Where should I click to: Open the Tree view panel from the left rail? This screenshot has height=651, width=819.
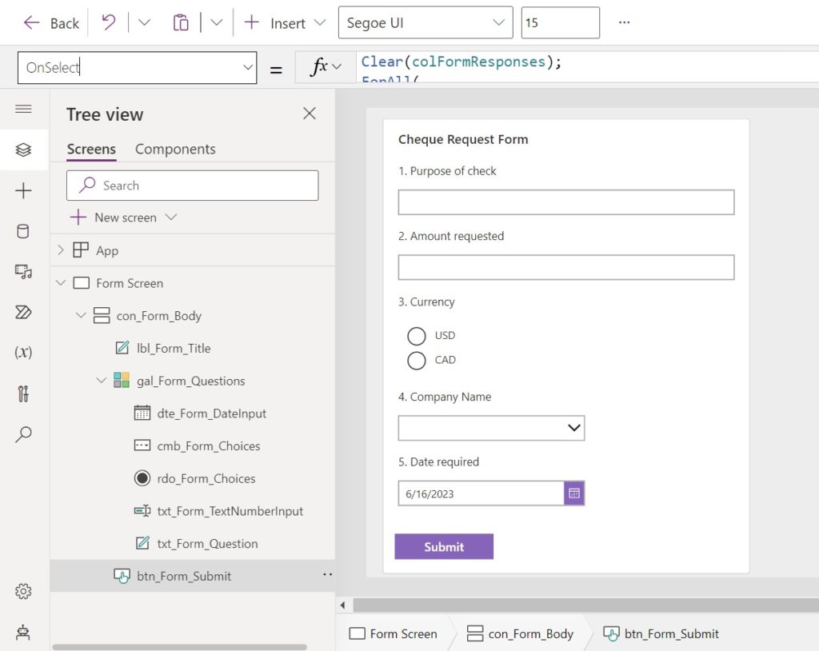tap(24, 148)
